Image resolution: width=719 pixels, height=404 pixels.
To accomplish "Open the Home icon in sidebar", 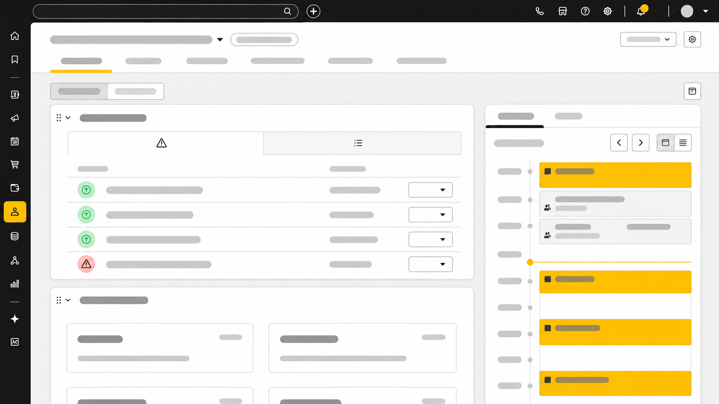I will [15, 36].
